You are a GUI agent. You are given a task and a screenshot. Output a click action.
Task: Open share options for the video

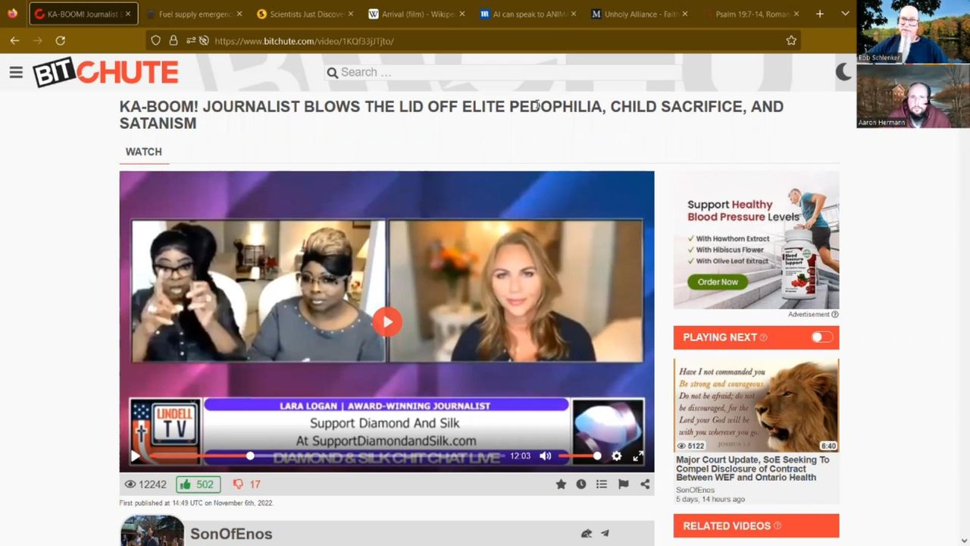pos(645,485)
